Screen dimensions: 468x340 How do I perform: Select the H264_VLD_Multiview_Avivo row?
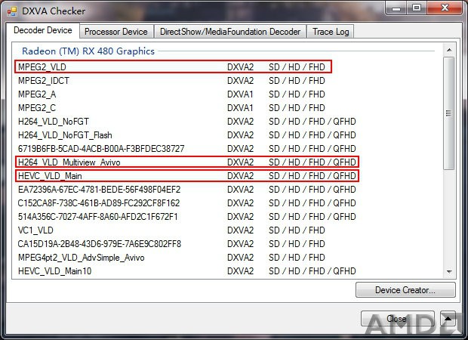click(x=187, y=162)
